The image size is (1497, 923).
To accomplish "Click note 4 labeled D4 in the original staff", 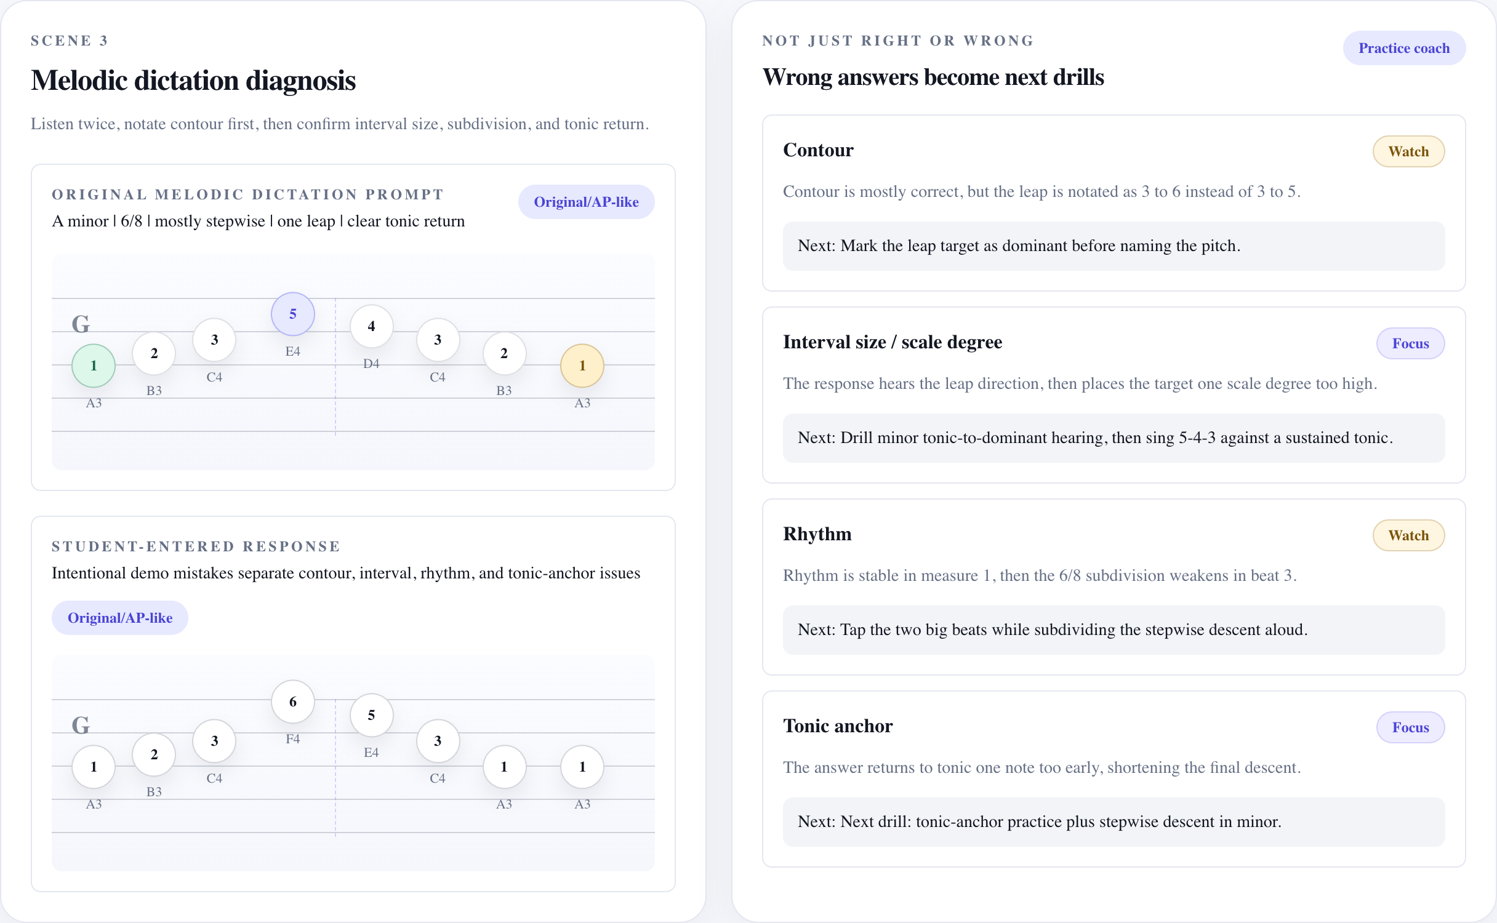I will [x=371, y=326].
